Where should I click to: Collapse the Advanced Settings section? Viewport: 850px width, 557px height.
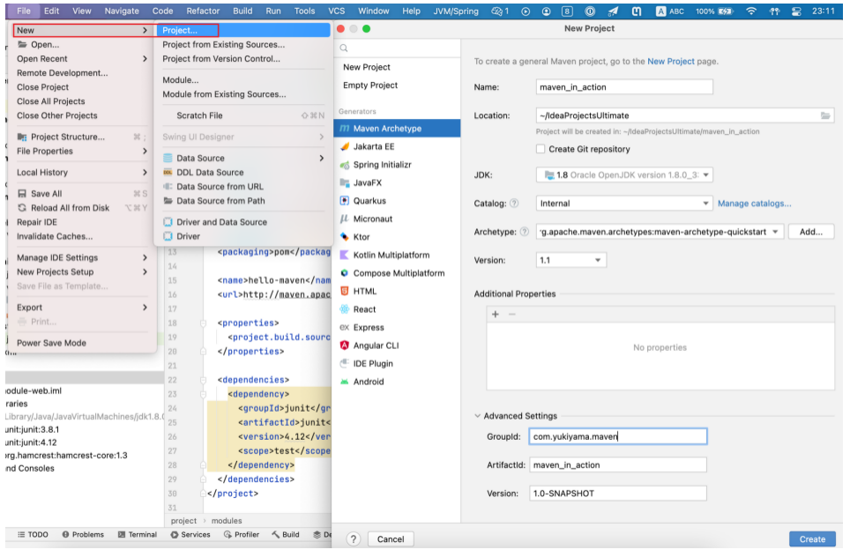[x=477, y=416]
